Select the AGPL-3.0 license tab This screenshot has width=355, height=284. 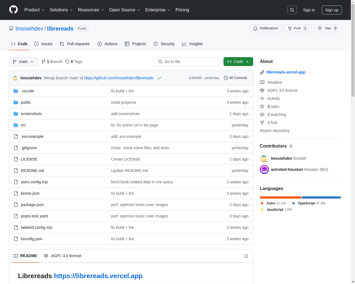[x=62, y=256]
